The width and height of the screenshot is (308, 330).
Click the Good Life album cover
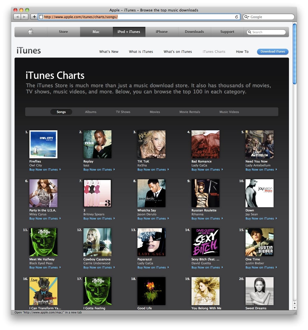(151, 291)
